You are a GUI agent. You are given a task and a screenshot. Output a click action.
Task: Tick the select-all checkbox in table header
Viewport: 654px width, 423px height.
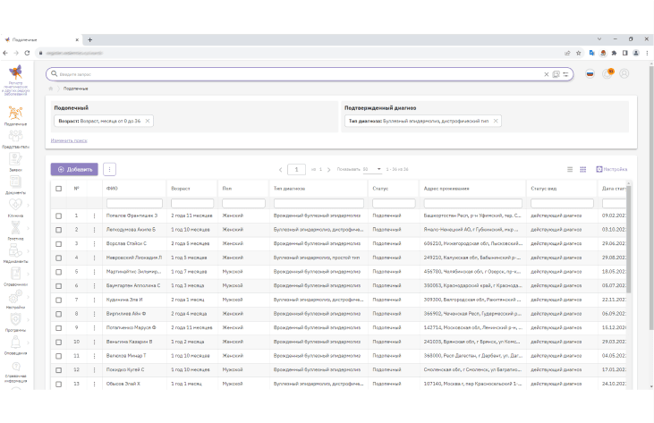[59, 189]
